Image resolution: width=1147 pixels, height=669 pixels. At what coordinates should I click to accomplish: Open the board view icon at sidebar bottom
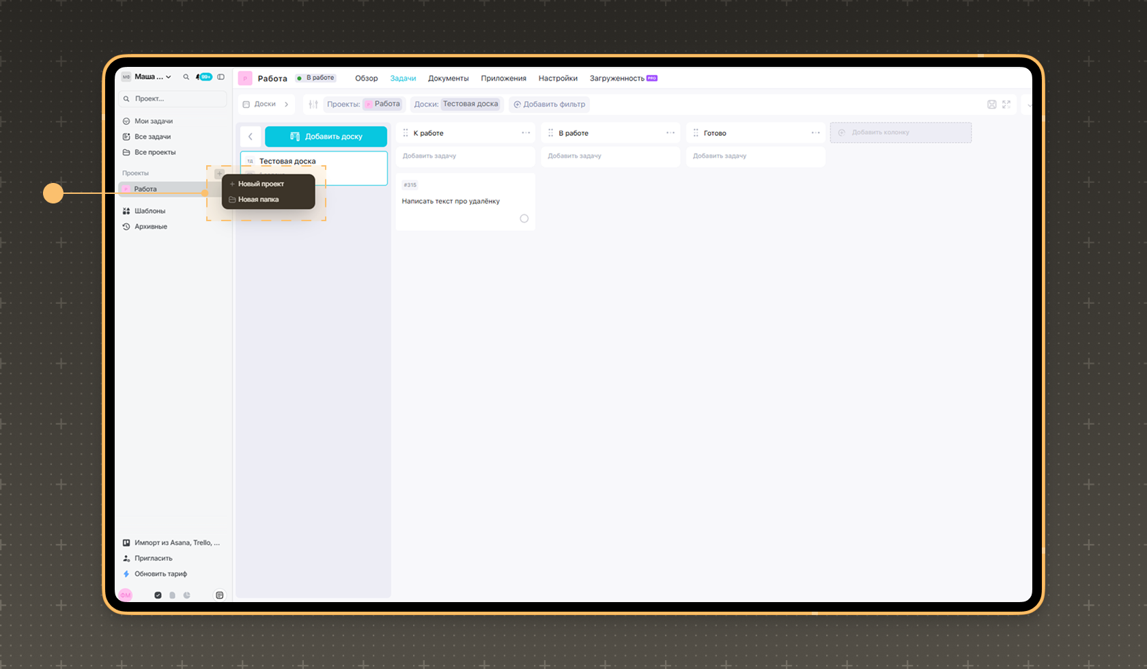(219, 595)
